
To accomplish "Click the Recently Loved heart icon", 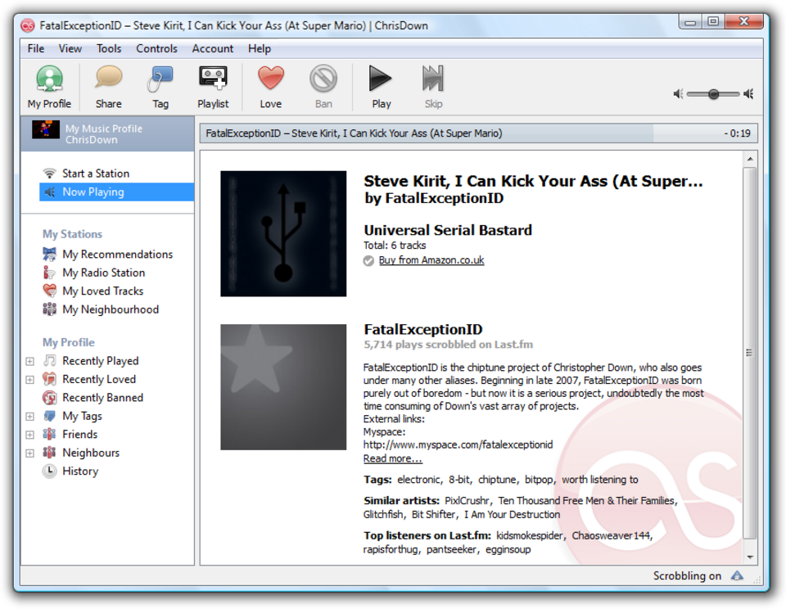I will point(49,379).
